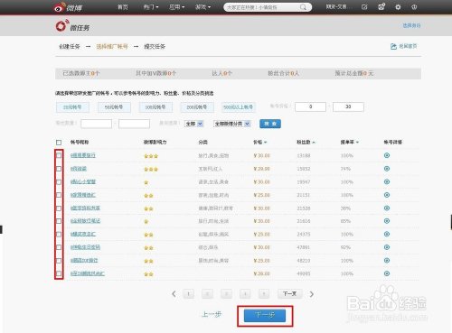The height and width of the screenshot is (333, 452).
Task: Check the account with 19947 fans
Action: [59, 182]
